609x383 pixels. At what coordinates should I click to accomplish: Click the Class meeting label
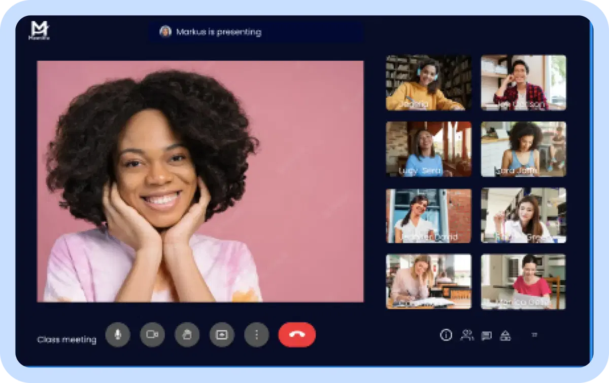pyautogui.click(x=66, y=339)
